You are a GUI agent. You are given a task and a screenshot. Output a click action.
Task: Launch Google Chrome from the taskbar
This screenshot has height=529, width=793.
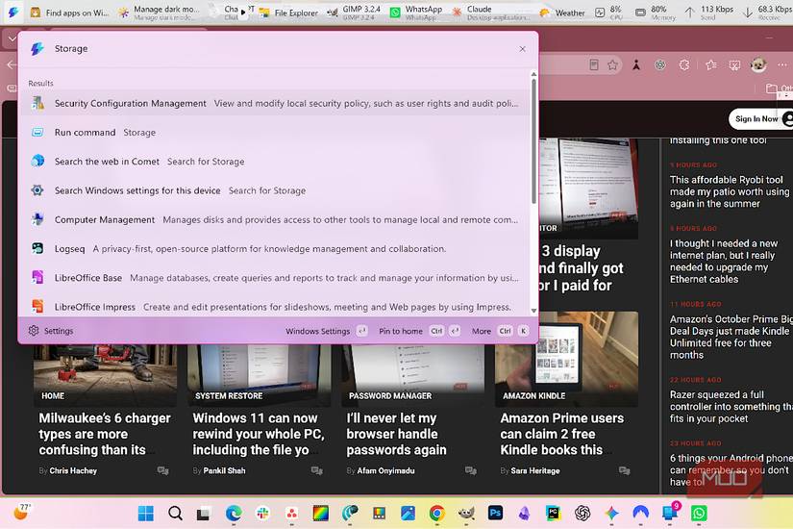pos(437,514)
